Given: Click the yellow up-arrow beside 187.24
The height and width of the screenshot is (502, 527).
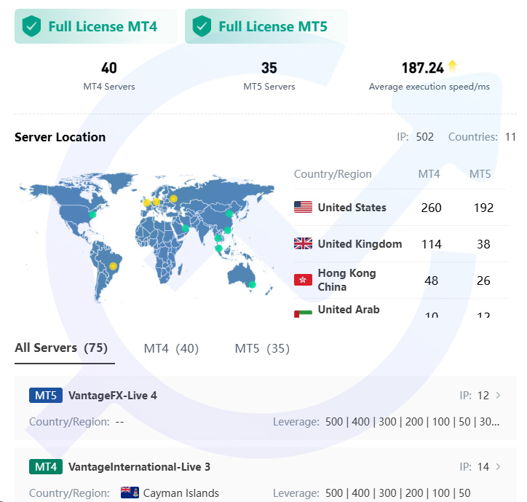Looking at the screenshot, I should coord(452,66).
